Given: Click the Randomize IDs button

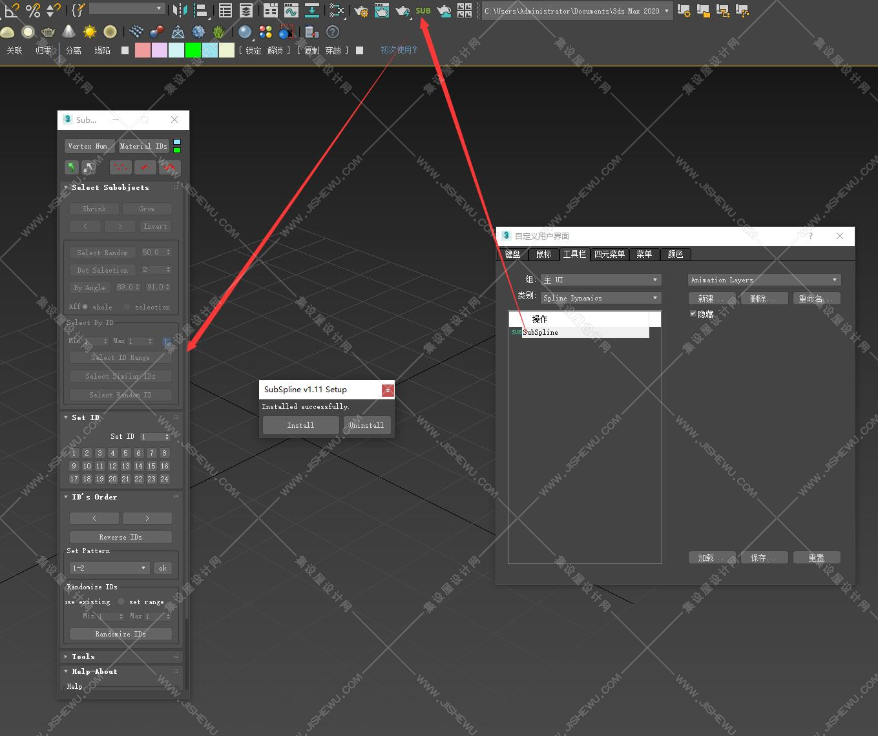Looking at the screenshot, I should coord(121,634).
